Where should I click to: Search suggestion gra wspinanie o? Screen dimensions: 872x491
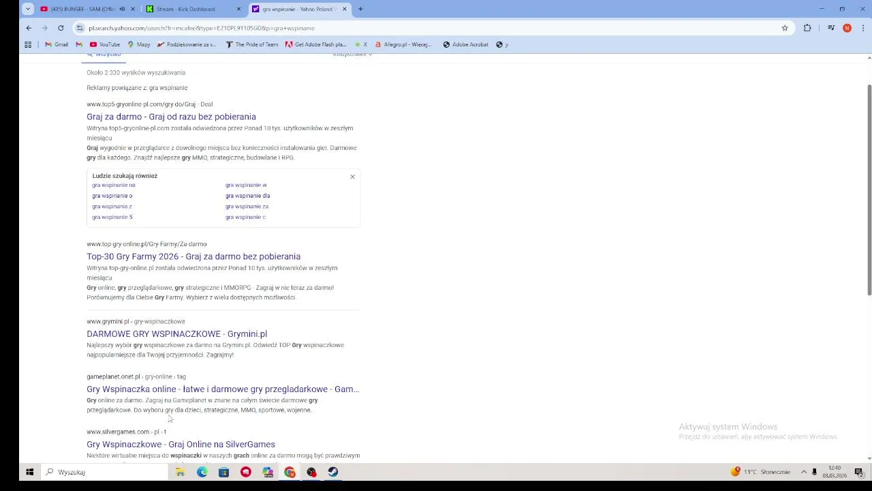pyautogui.click(x=112, y=196)
